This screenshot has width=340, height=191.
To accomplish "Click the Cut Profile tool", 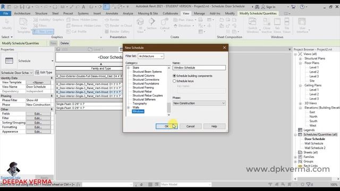I will [x=76, y=32].
